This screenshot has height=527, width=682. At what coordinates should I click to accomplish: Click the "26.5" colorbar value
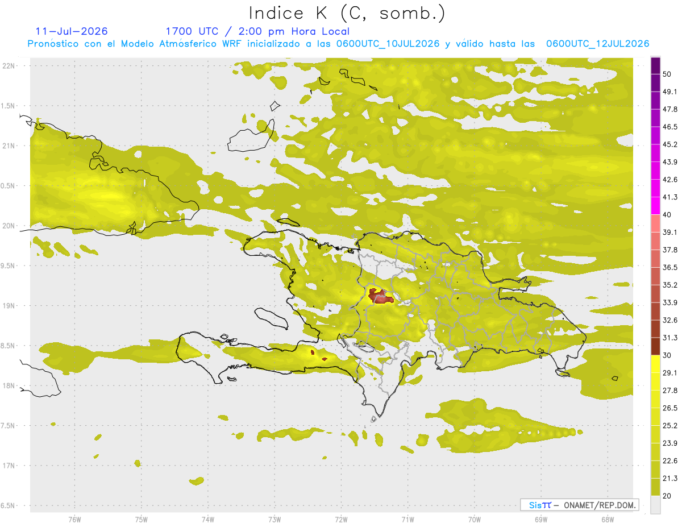[x=670, y=408]
